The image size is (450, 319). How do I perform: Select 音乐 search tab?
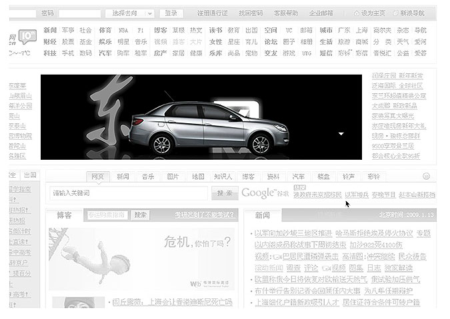pos(148,176)
